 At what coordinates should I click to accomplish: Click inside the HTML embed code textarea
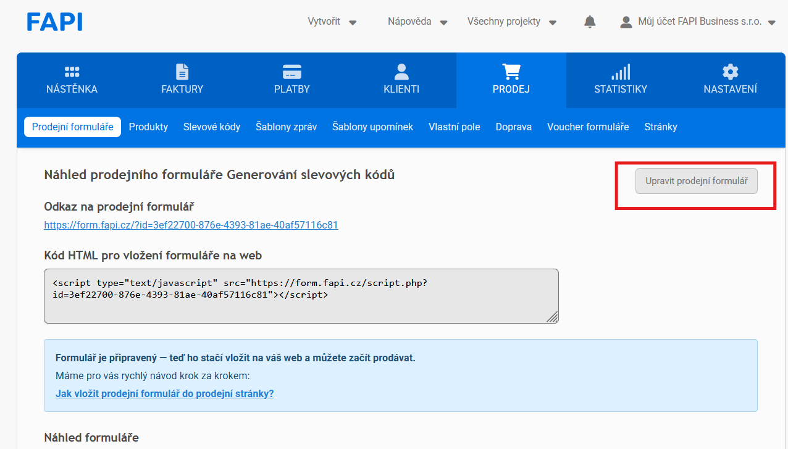point(301,296)
